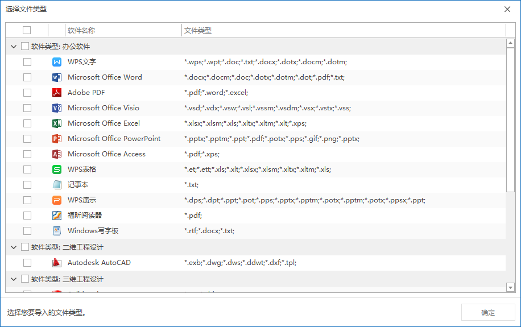Check the select-all checkbox in header
The height and width of the screenshot is (327, 521).
[27, 30]
